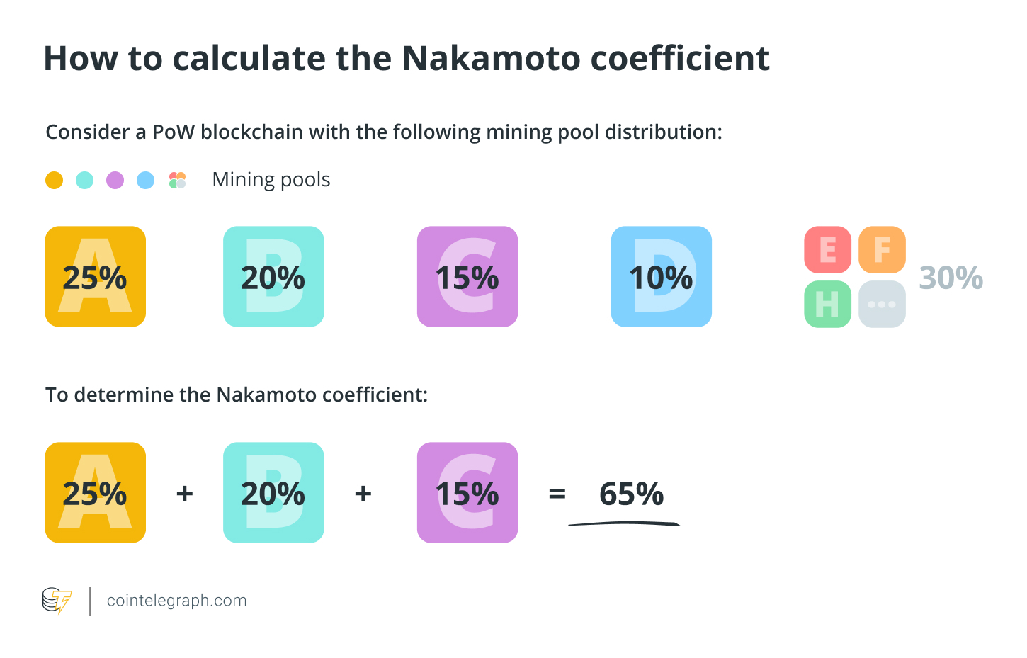Select the teal B 20% tile in top row

(x=273, y=277)
